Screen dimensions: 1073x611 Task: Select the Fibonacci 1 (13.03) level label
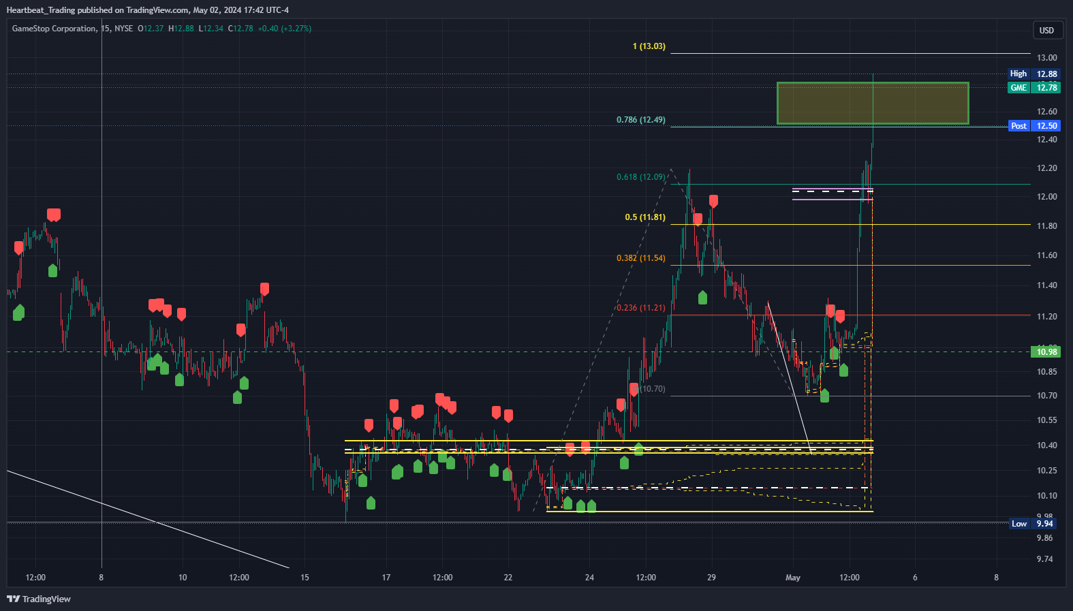(649, 46)
